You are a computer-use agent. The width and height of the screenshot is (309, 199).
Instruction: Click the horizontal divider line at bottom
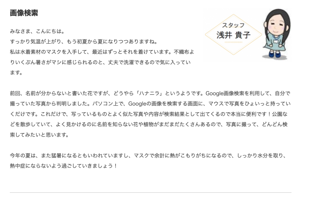(151, 192)
